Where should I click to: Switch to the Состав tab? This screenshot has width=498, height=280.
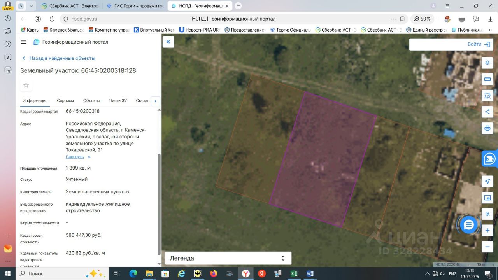click(143, 101)
